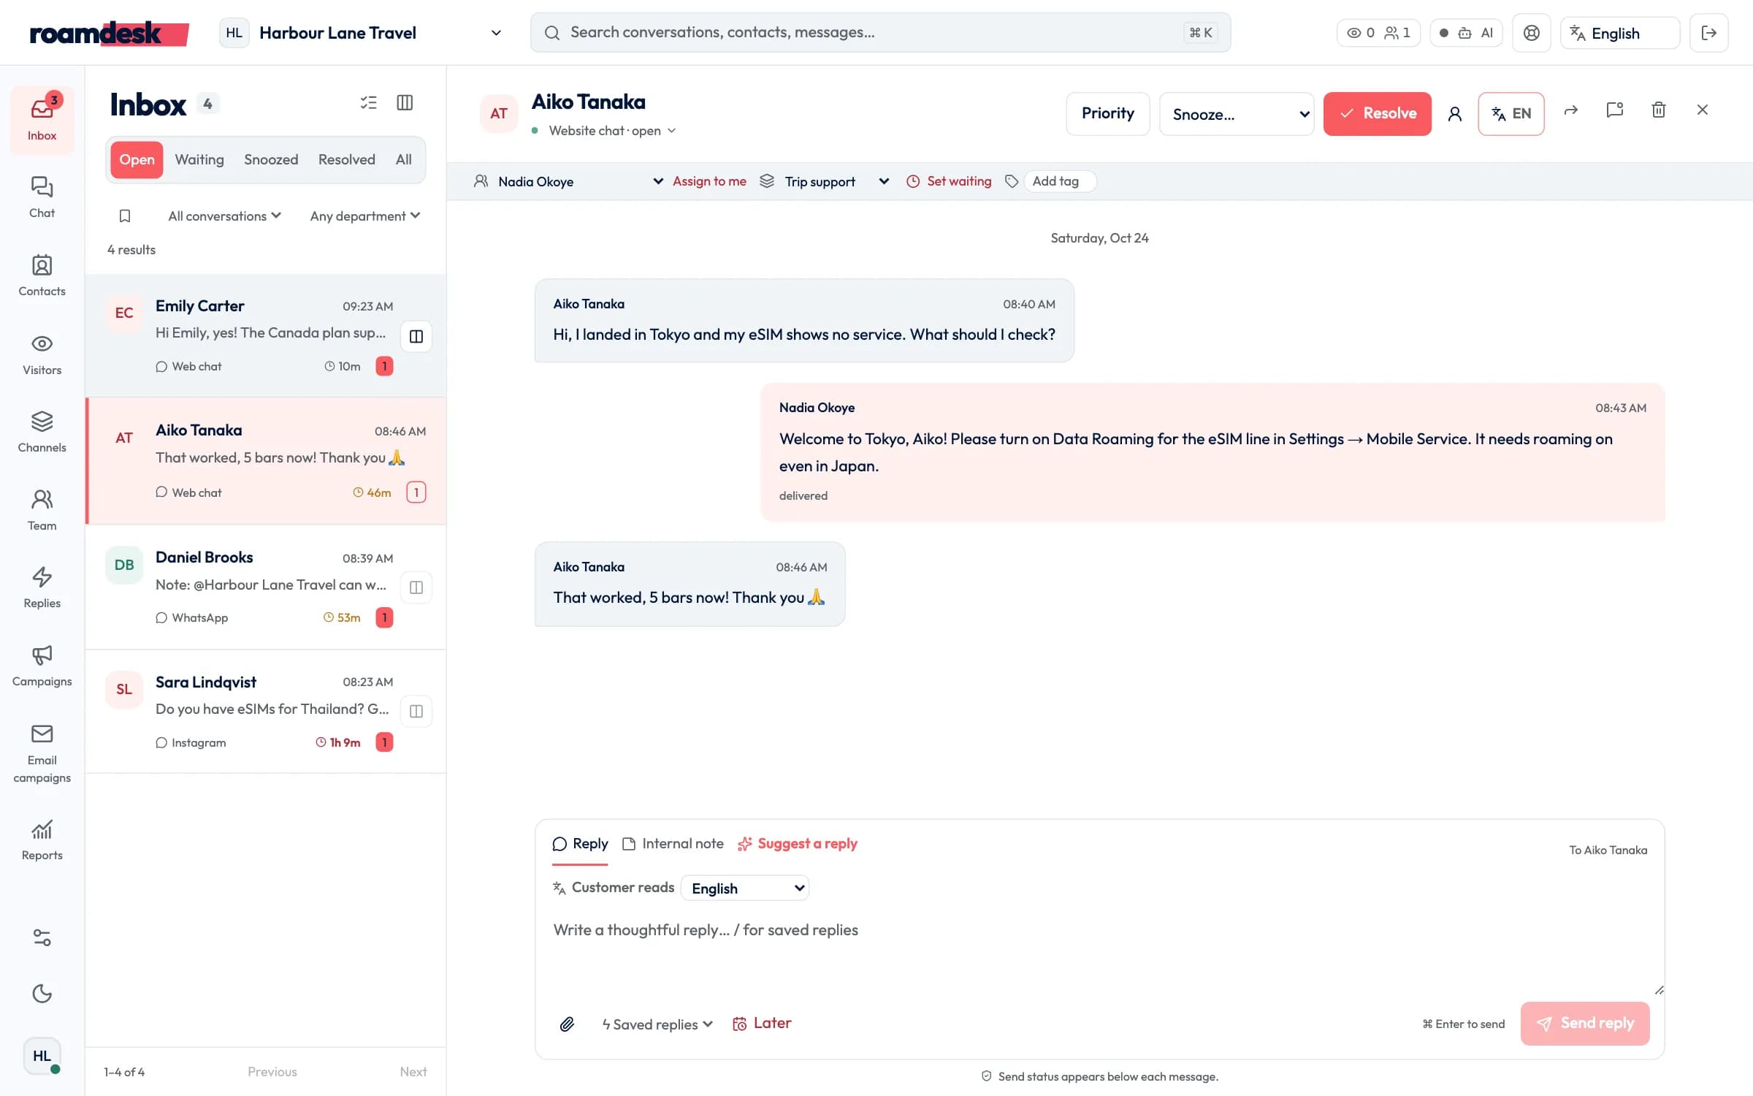Click Assign to me link
Viewport: 1753px width, 1096px height.
coord(709,181)
